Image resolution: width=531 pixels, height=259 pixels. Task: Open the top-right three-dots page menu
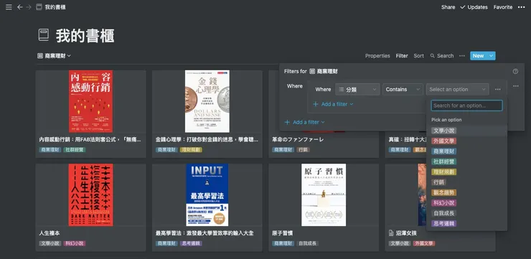pyautogui.click(x=521, y=7)
